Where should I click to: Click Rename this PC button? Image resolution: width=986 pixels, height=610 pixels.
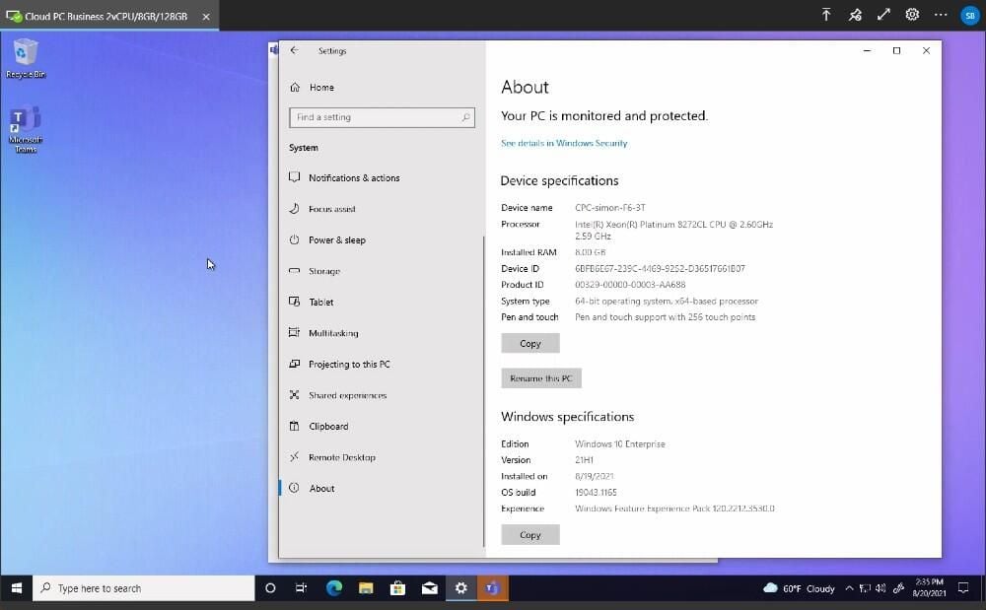(541, 378)
